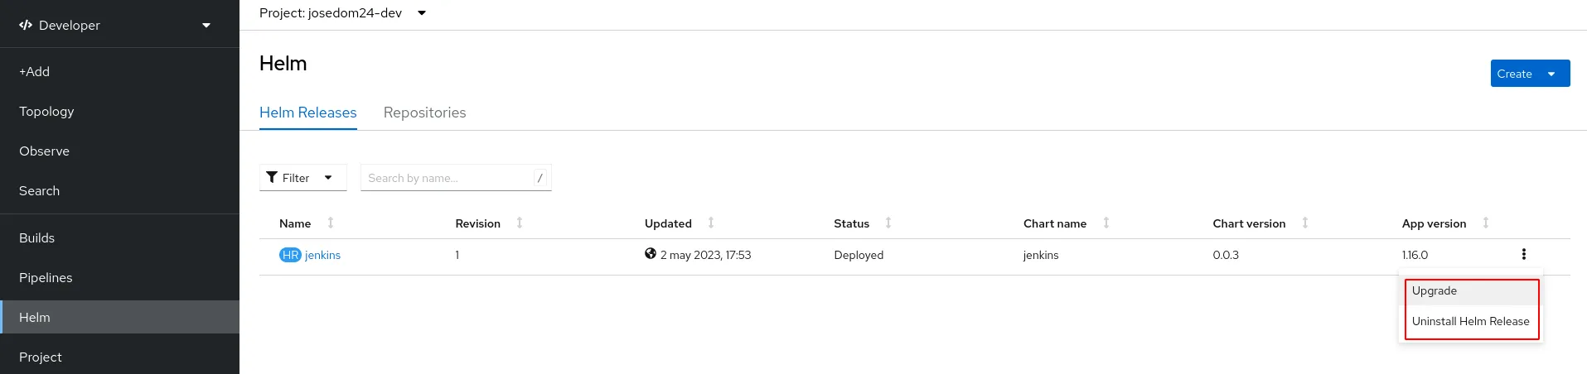This screenshot has height=374, width=1587.
Task: Open the Developer perspective switcher dropdown
Action: click(119, 25)
